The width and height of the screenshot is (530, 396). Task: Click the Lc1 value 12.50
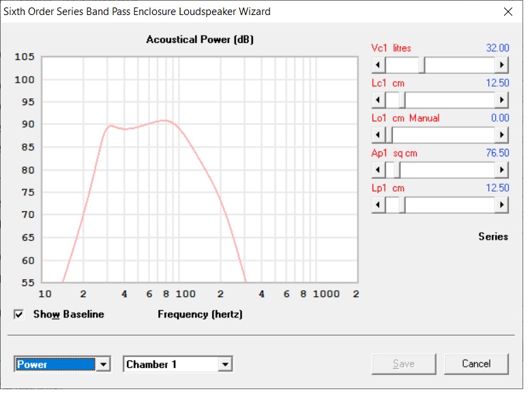point(497,83)
